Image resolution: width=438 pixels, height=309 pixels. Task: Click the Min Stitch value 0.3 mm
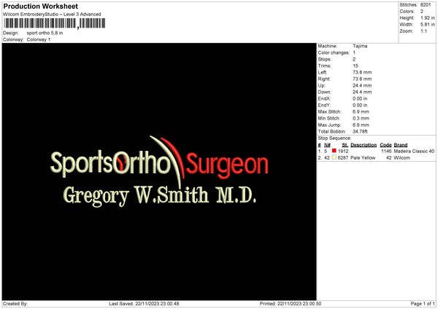pyautogui.click(x=361, y=118)
